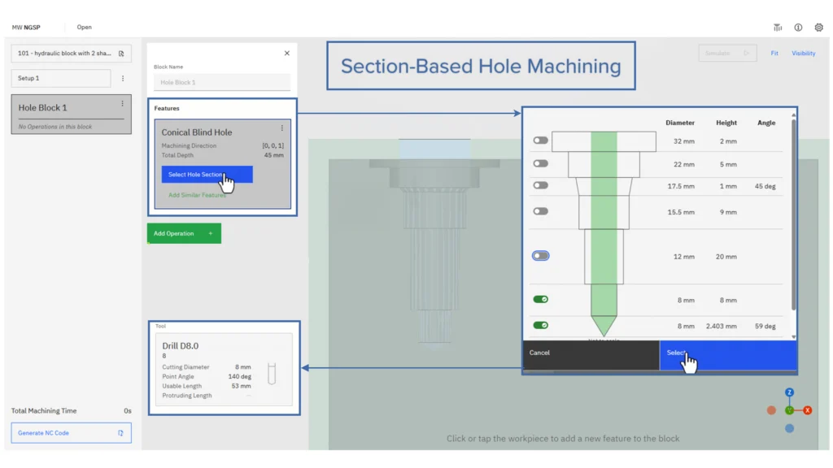Click the Angle column header
This screenshot has width=833, height=468.
coord(766,123)
